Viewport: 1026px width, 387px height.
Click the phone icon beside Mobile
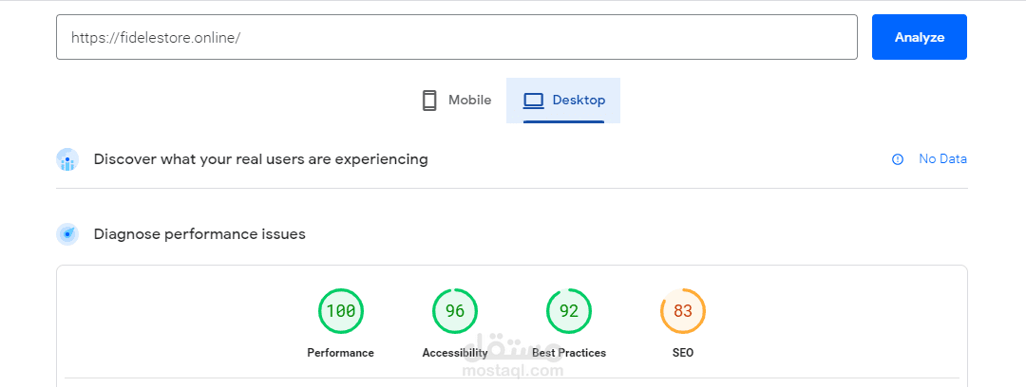click(x=429, y=101)
